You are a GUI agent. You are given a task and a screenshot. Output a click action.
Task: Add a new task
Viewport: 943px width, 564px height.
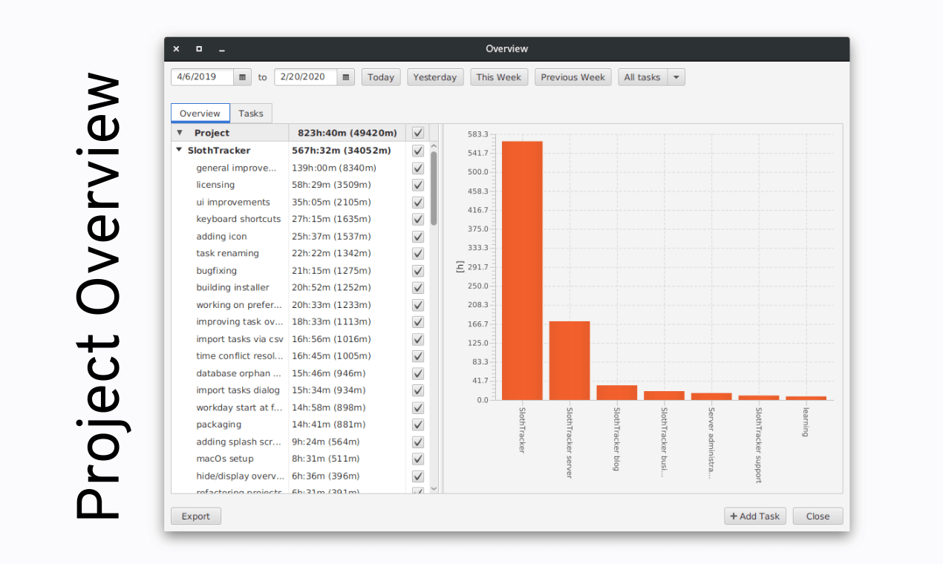[x=755, y=517]
